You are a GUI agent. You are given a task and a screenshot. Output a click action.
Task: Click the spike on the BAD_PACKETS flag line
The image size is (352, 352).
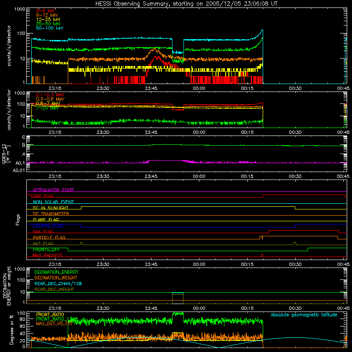coord(262,255)
